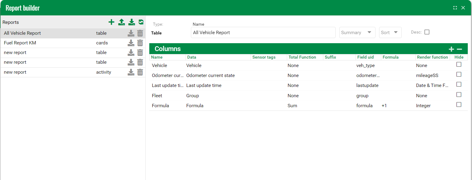
Task: Open the Sort dropdown
Action: [390, 33]
